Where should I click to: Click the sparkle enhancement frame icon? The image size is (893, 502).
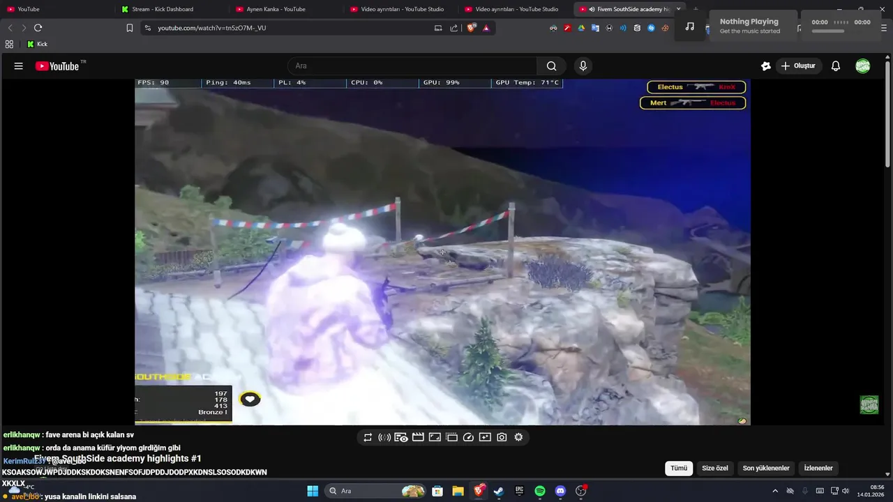[x=485, y=437]
